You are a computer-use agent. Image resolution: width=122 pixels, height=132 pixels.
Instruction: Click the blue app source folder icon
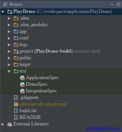[x=16, y=32]
